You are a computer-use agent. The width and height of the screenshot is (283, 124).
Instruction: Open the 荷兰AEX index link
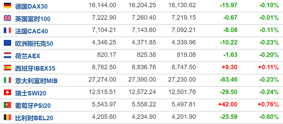point(28,56)
